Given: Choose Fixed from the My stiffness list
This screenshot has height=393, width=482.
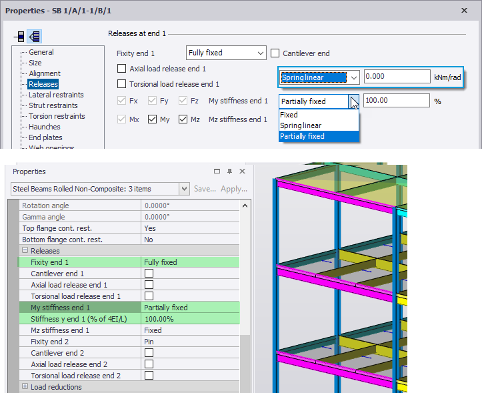Looking at the screenshot, I should click(289, 115).
